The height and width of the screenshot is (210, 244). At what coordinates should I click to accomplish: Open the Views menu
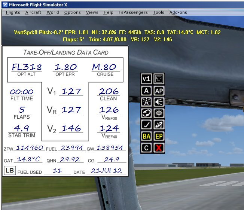coord(92,12)
